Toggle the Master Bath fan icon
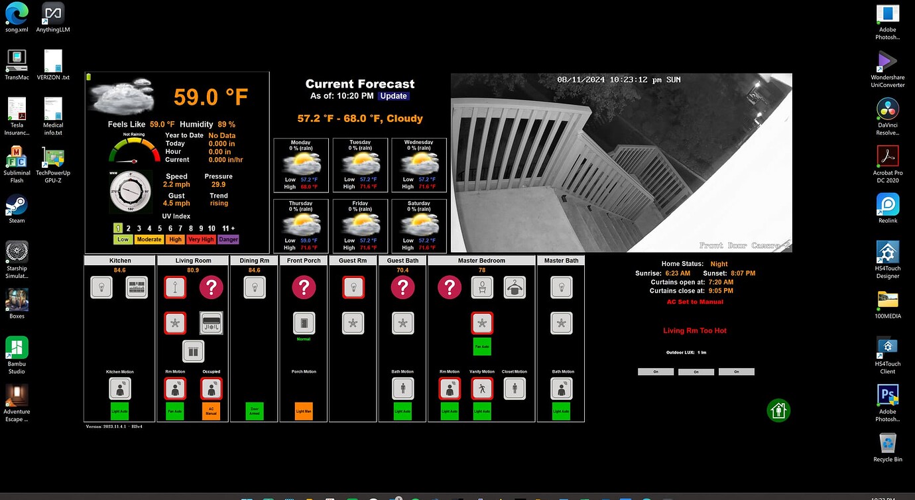Viewport: 915px width, 500px height. tap(562, 323)
